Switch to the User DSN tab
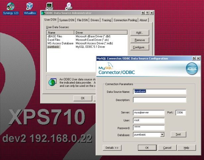Image resolution: width=204 pixels, height=160 pixels. [x=50, y=20]
